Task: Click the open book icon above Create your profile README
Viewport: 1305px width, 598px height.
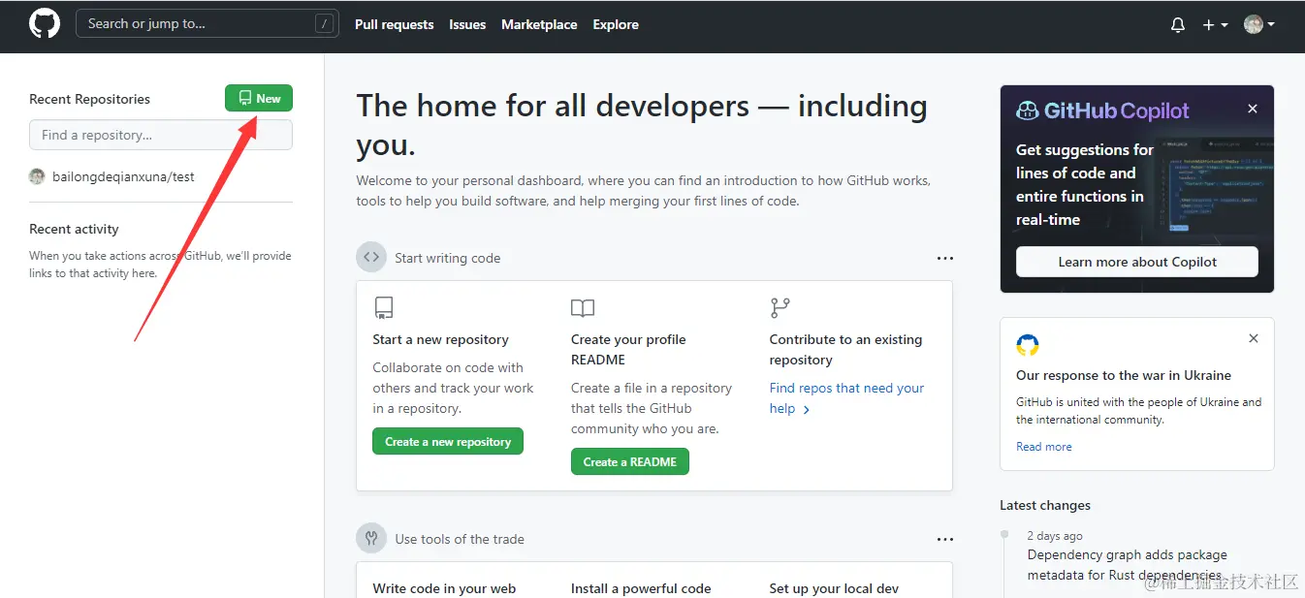Action: 583,308
